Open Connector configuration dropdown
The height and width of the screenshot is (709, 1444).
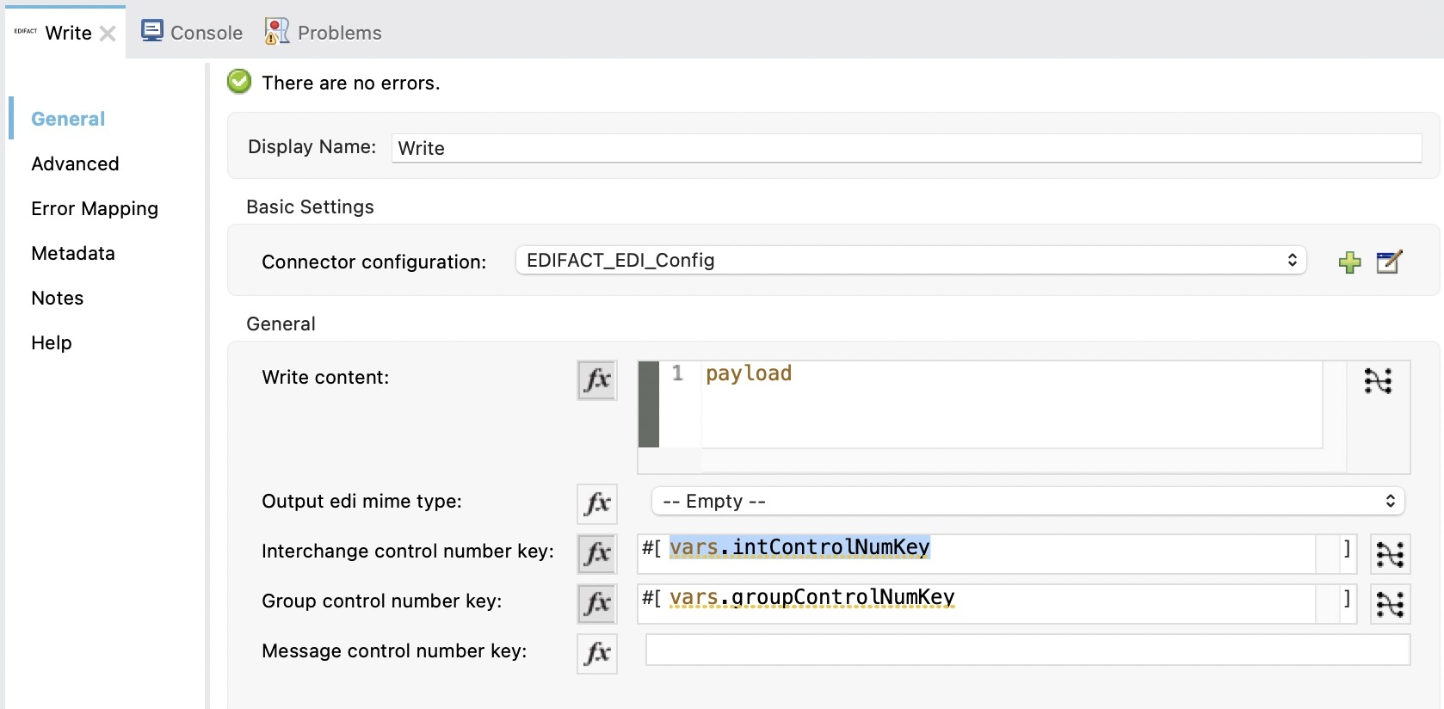tap(911, 260)
